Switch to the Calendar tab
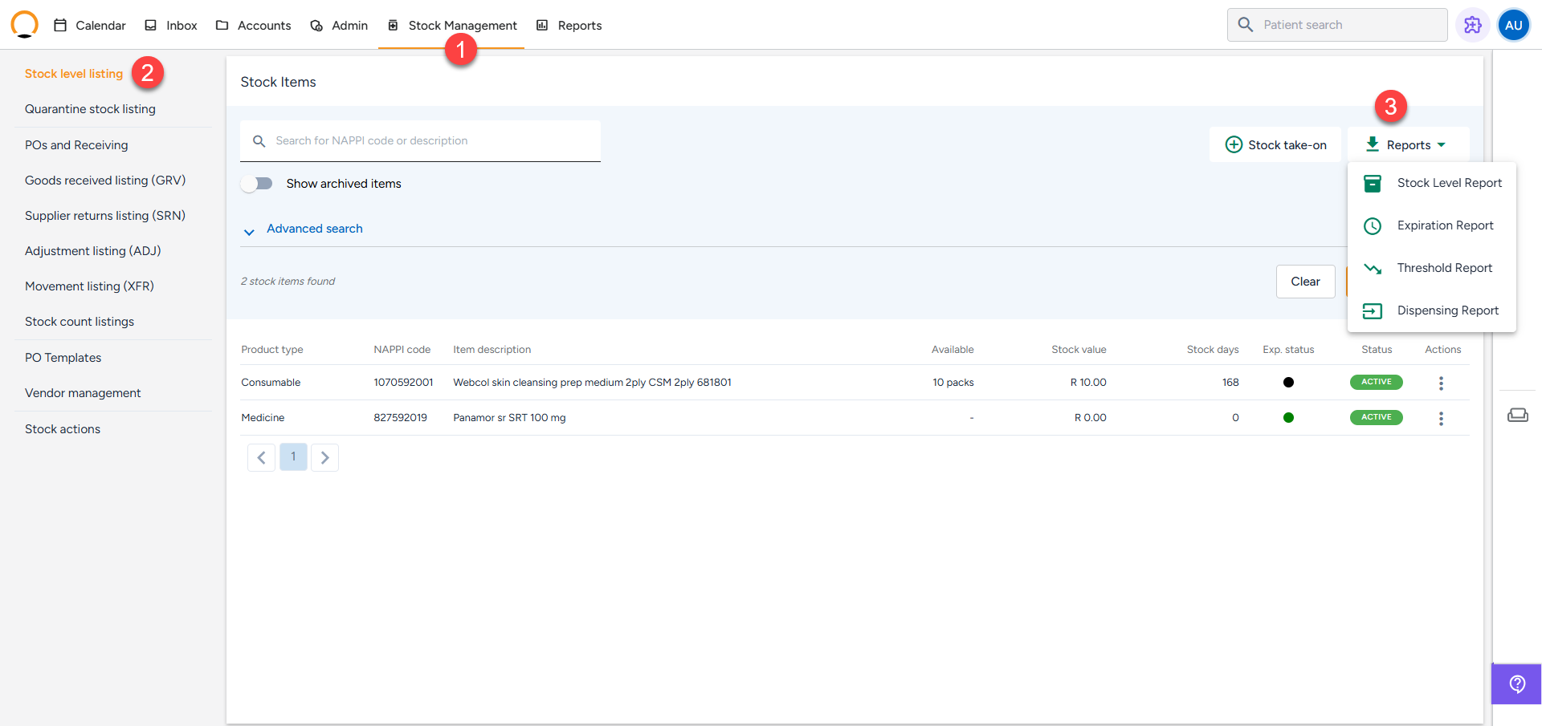The image size is (1542, 726). pos(90,26)
